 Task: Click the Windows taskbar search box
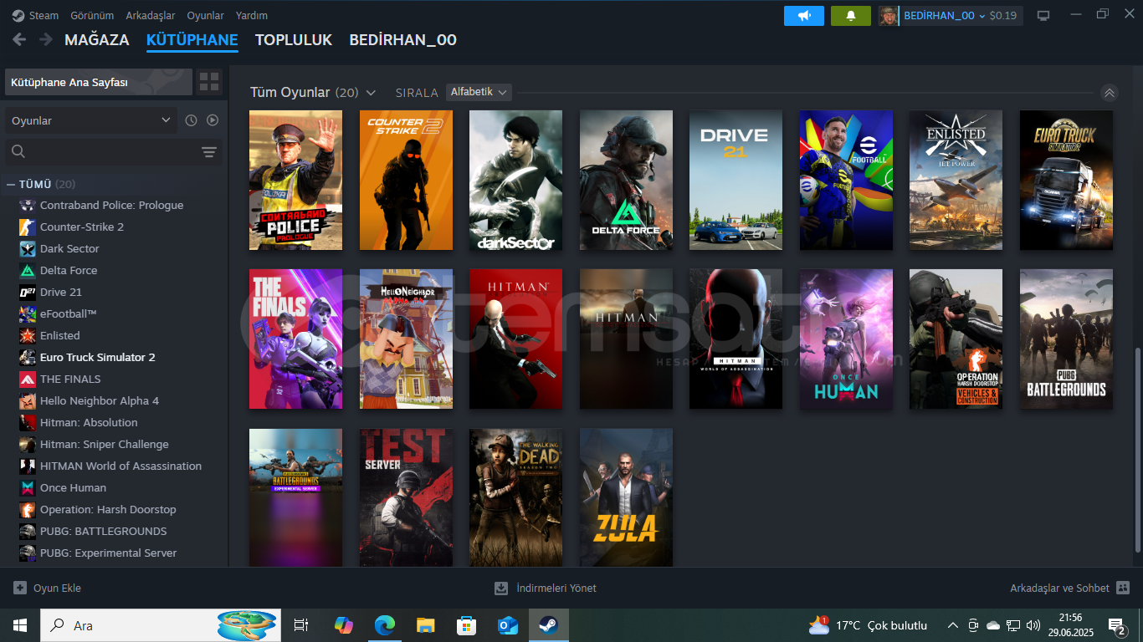point(159,625)
